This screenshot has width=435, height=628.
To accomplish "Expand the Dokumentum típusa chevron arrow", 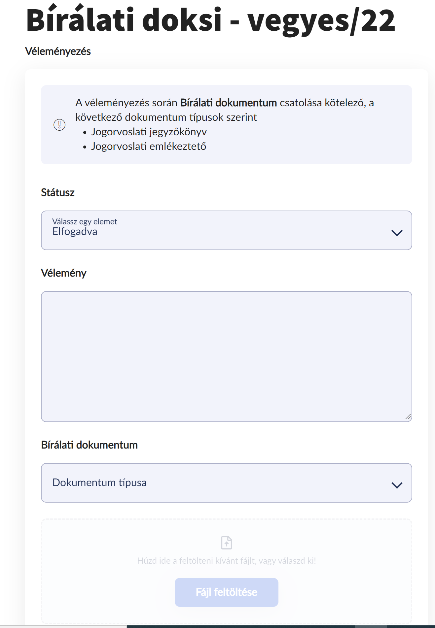I will 397,485.
